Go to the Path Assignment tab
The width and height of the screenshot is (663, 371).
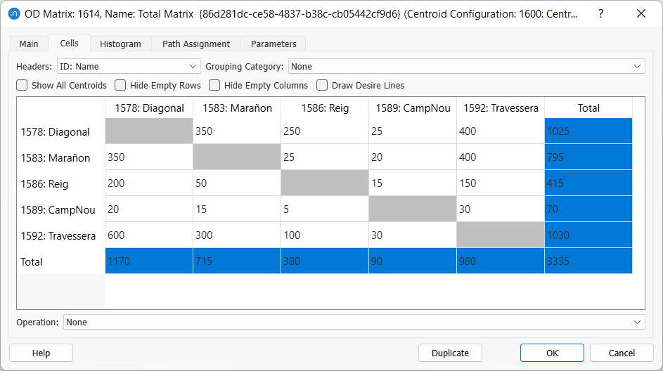pyautogui.click(x=196, y=44)
